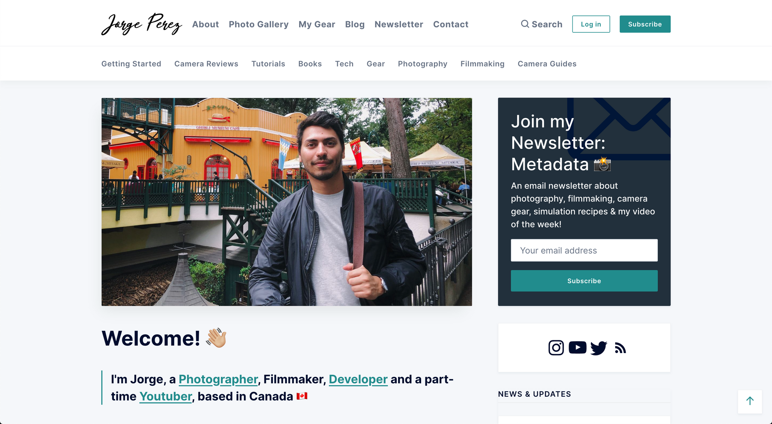Go to the Contact page

(x=451, y=24)
